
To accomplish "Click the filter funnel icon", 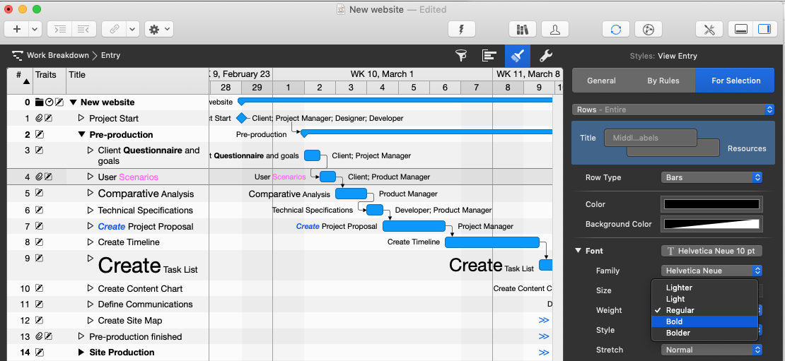I will [x=461, y=56].
